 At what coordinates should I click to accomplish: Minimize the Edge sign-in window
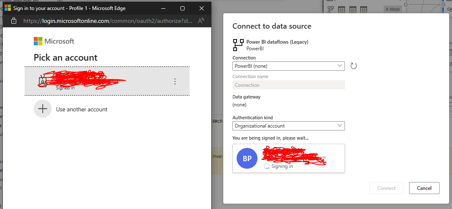pos(163,8)
